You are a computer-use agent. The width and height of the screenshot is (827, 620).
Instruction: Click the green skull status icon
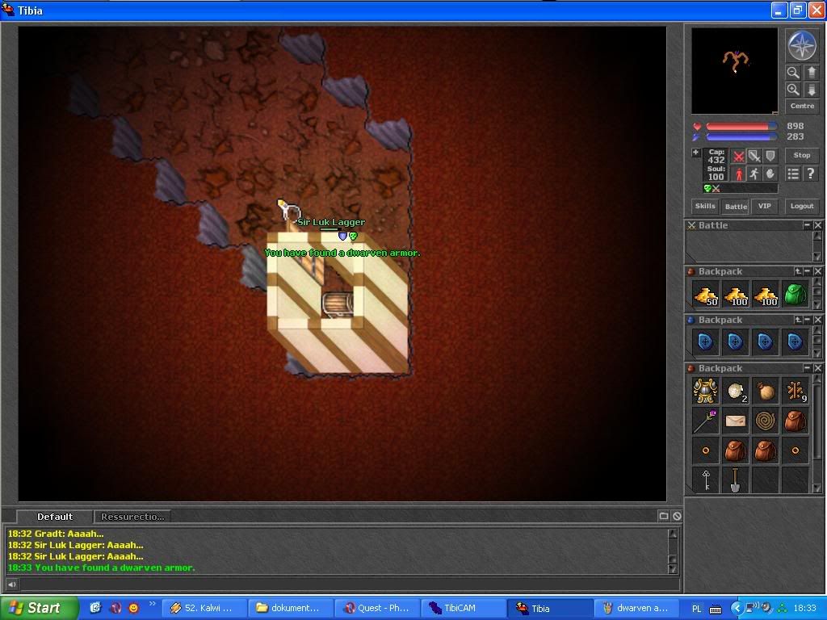pos(707,188)
